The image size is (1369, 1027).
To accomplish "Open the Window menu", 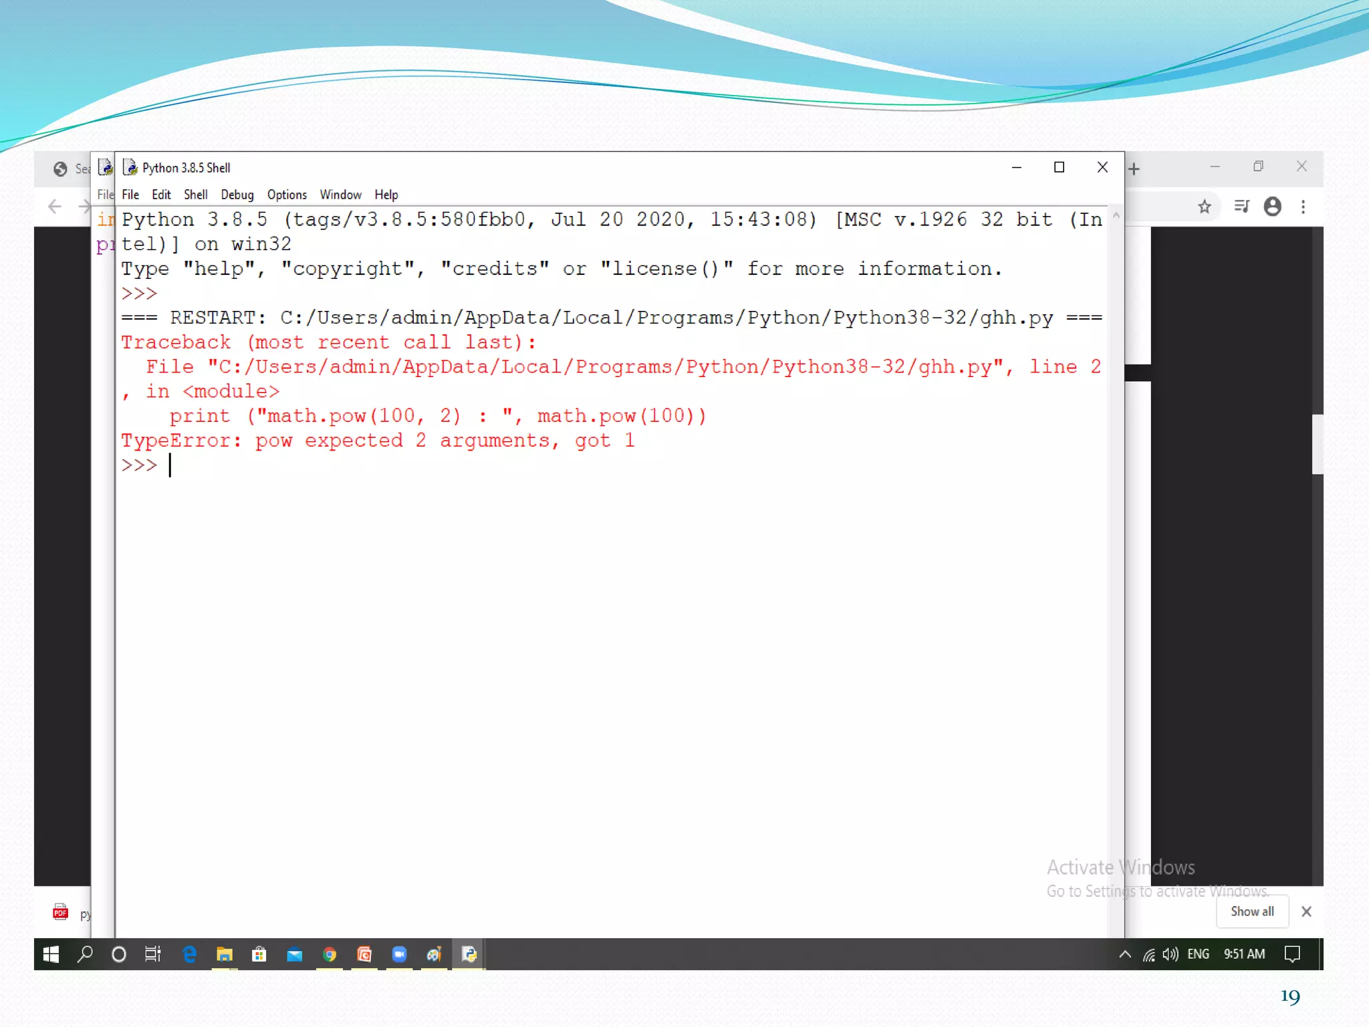I will click(340, 195).
